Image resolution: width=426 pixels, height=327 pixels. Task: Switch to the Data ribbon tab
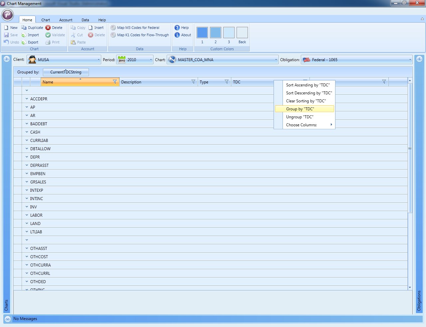click(x=85, y=20)
